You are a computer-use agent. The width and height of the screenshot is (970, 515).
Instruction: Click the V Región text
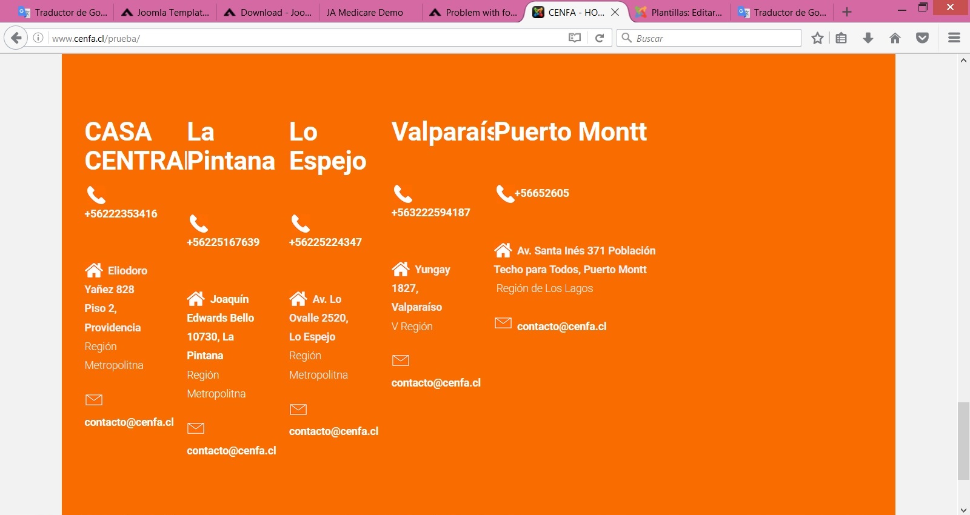(x=412, y=327)
